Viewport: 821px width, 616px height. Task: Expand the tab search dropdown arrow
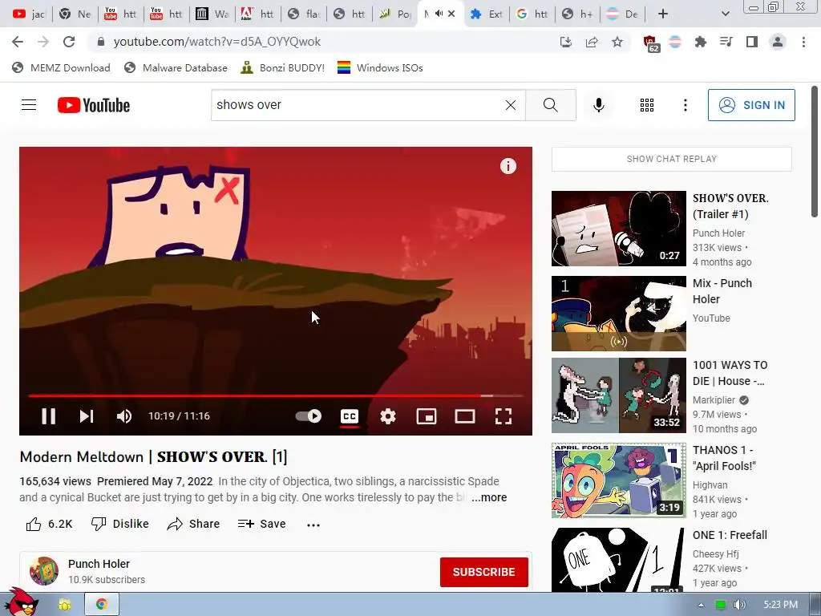(725, 14)
